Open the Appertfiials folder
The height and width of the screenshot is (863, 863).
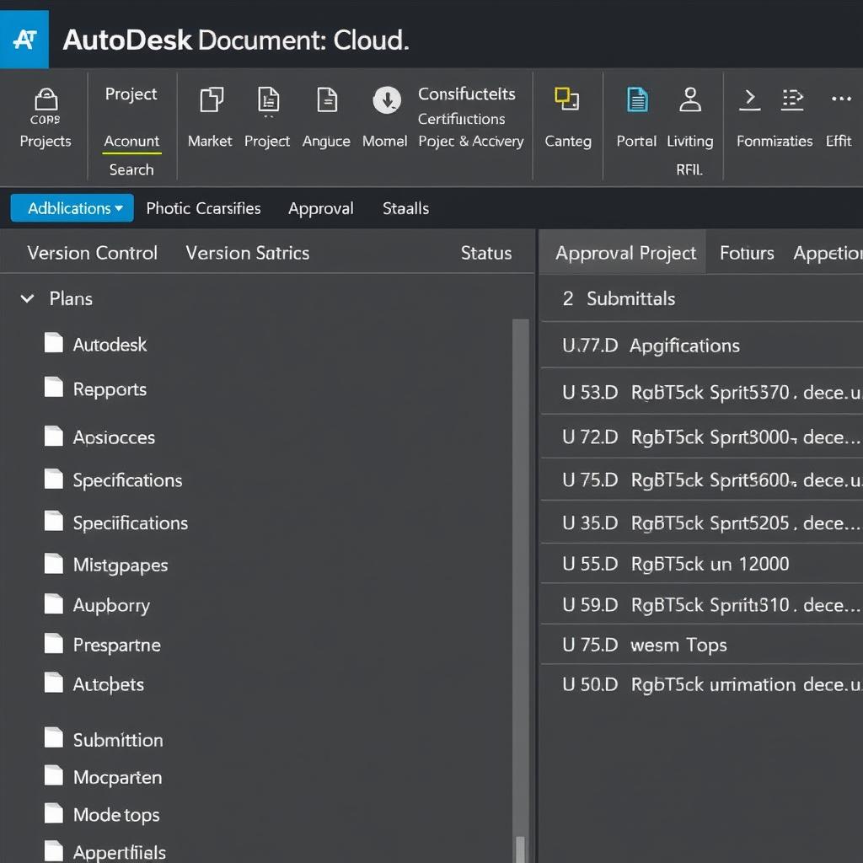click(x=105, y=851)
